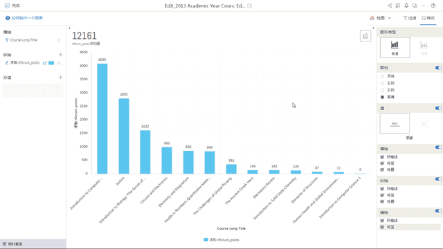Select the standard (标准) bar chart style
443x249 pixels.
click(x=395, y=48)
